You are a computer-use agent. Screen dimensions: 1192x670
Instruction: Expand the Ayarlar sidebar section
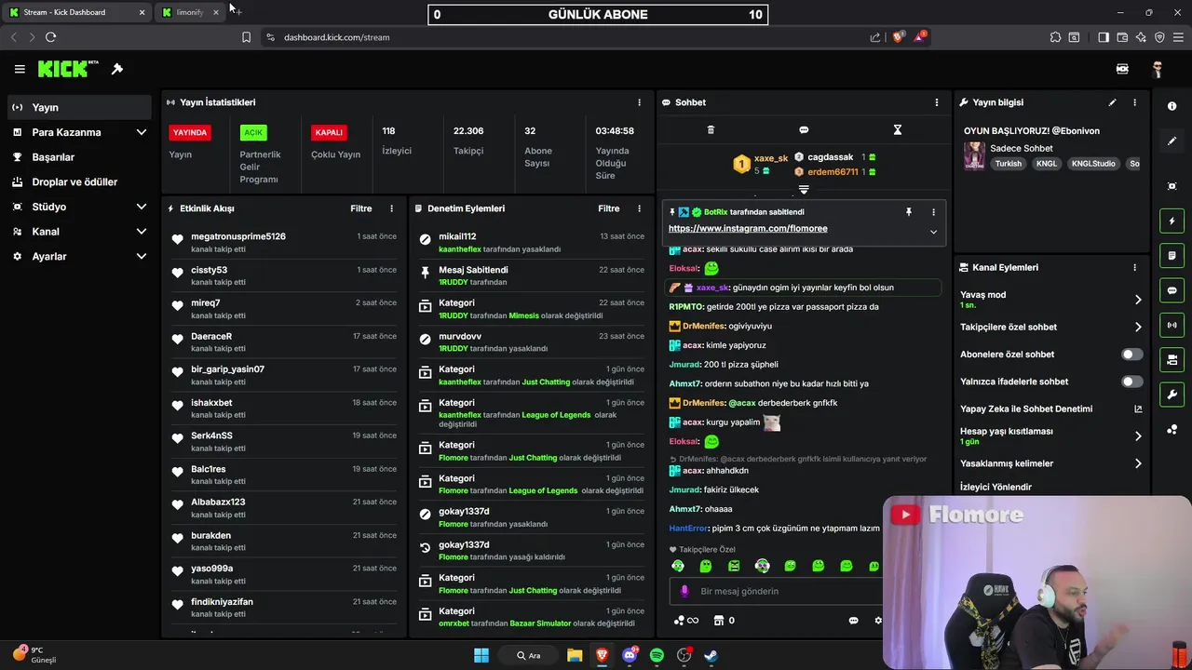(142, 256)
